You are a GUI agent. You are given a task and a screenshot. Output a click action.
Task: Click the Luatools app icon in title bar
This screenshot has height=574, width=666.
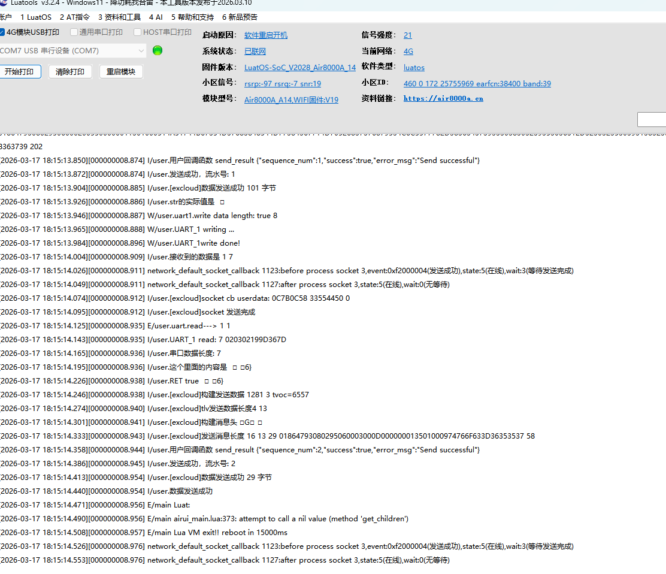[x=4, y=2]
